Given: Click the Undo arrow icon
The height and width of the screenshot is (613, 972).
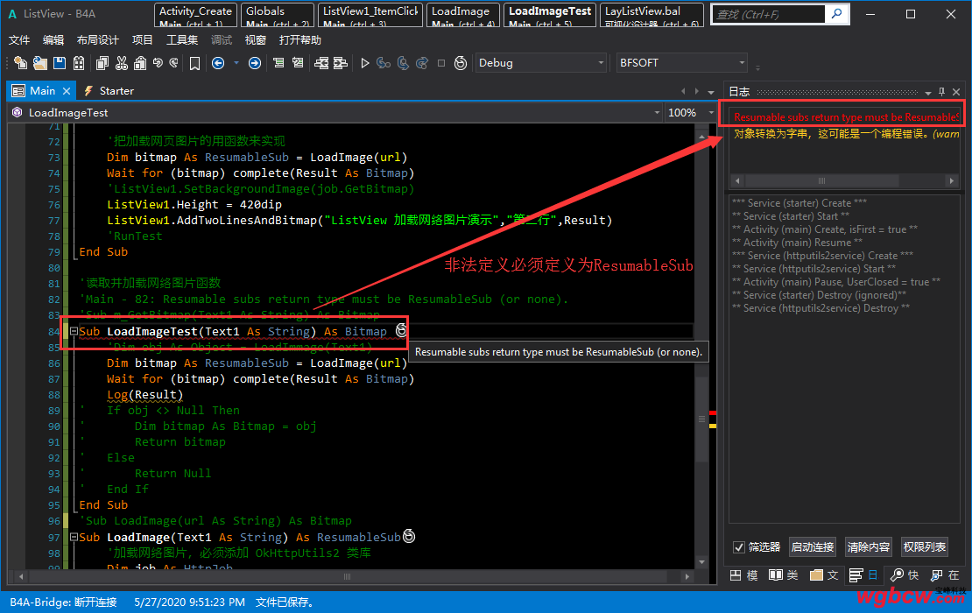Looking at the screenshot, I should click(x=158, y=62).
